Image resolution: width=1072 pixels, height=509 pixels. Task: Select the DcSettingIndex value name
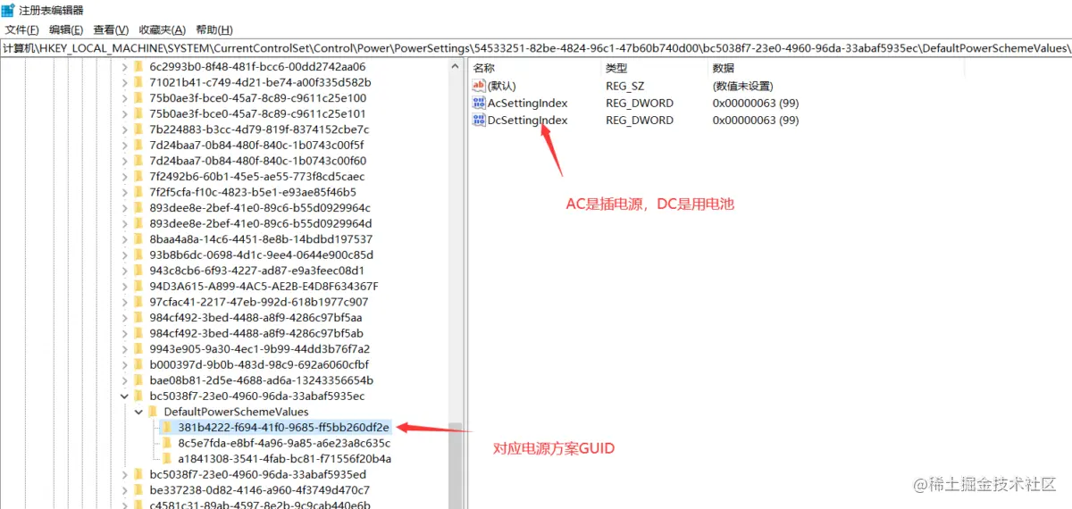pos(527,120)
